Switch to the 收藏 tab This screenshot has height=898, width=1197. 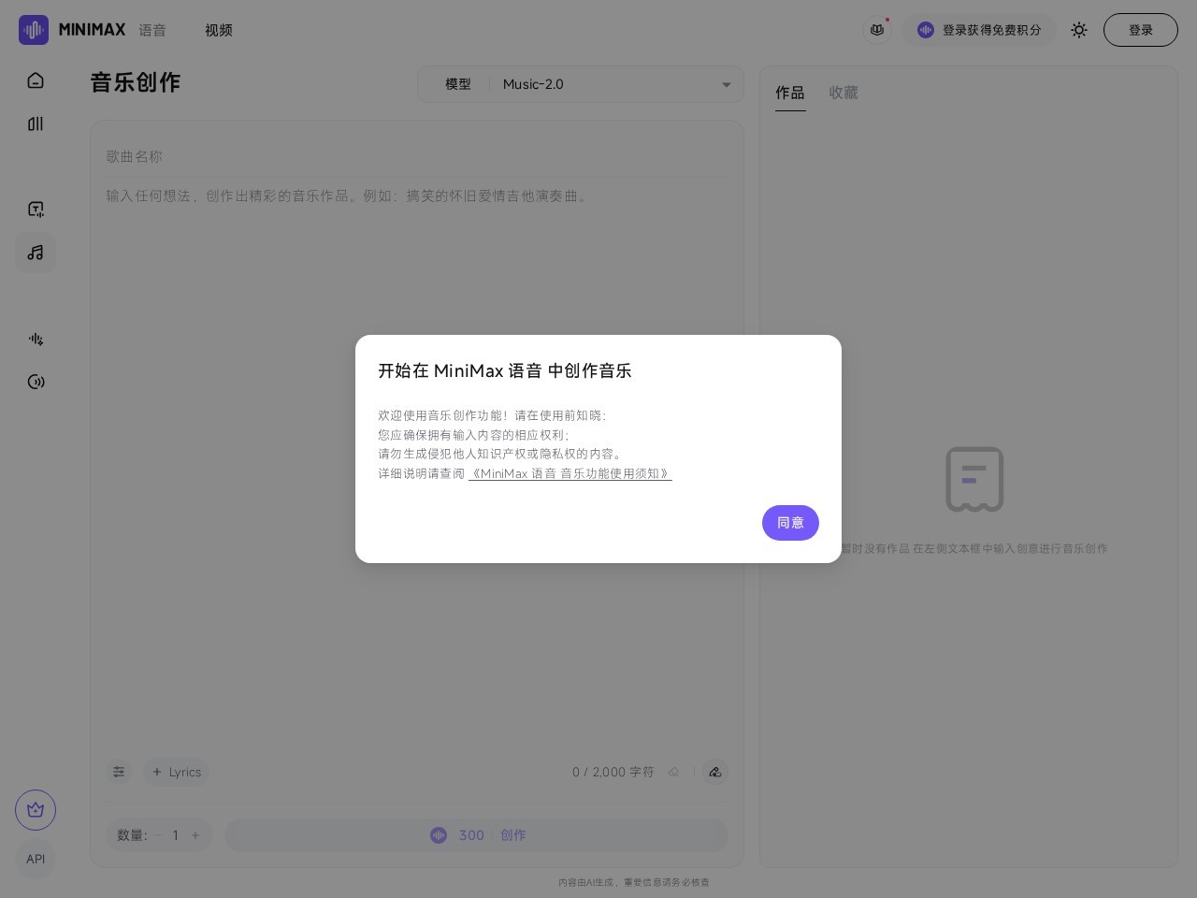click(x=843, y=93)
